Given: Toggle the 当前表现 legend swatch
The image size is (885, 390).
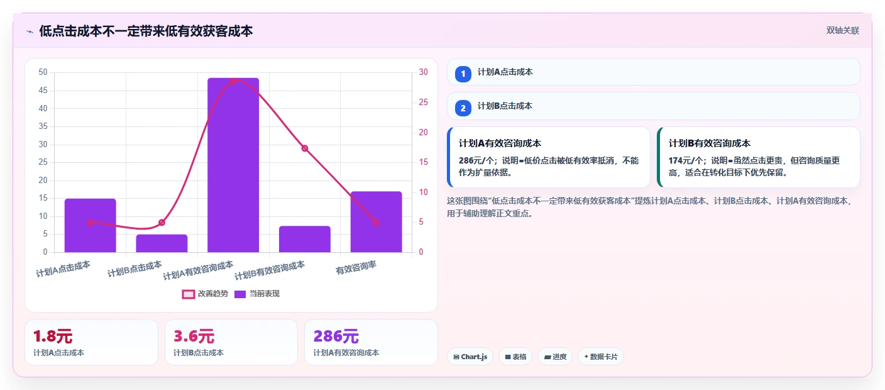Looking at the screenshot, I should [x=240, y=294].
